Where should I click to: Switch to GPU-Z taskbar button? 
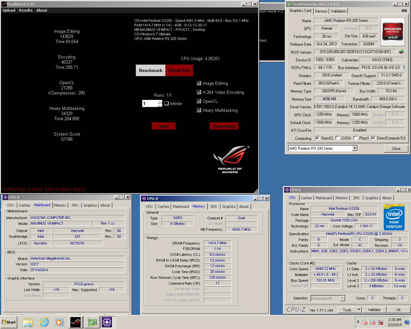pos(92,322)
